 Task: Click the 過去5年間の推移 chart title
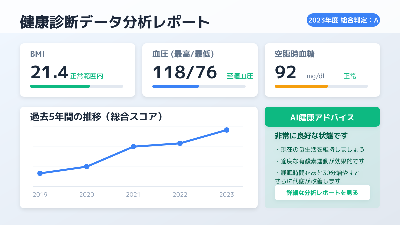click(x=96, y=117)
